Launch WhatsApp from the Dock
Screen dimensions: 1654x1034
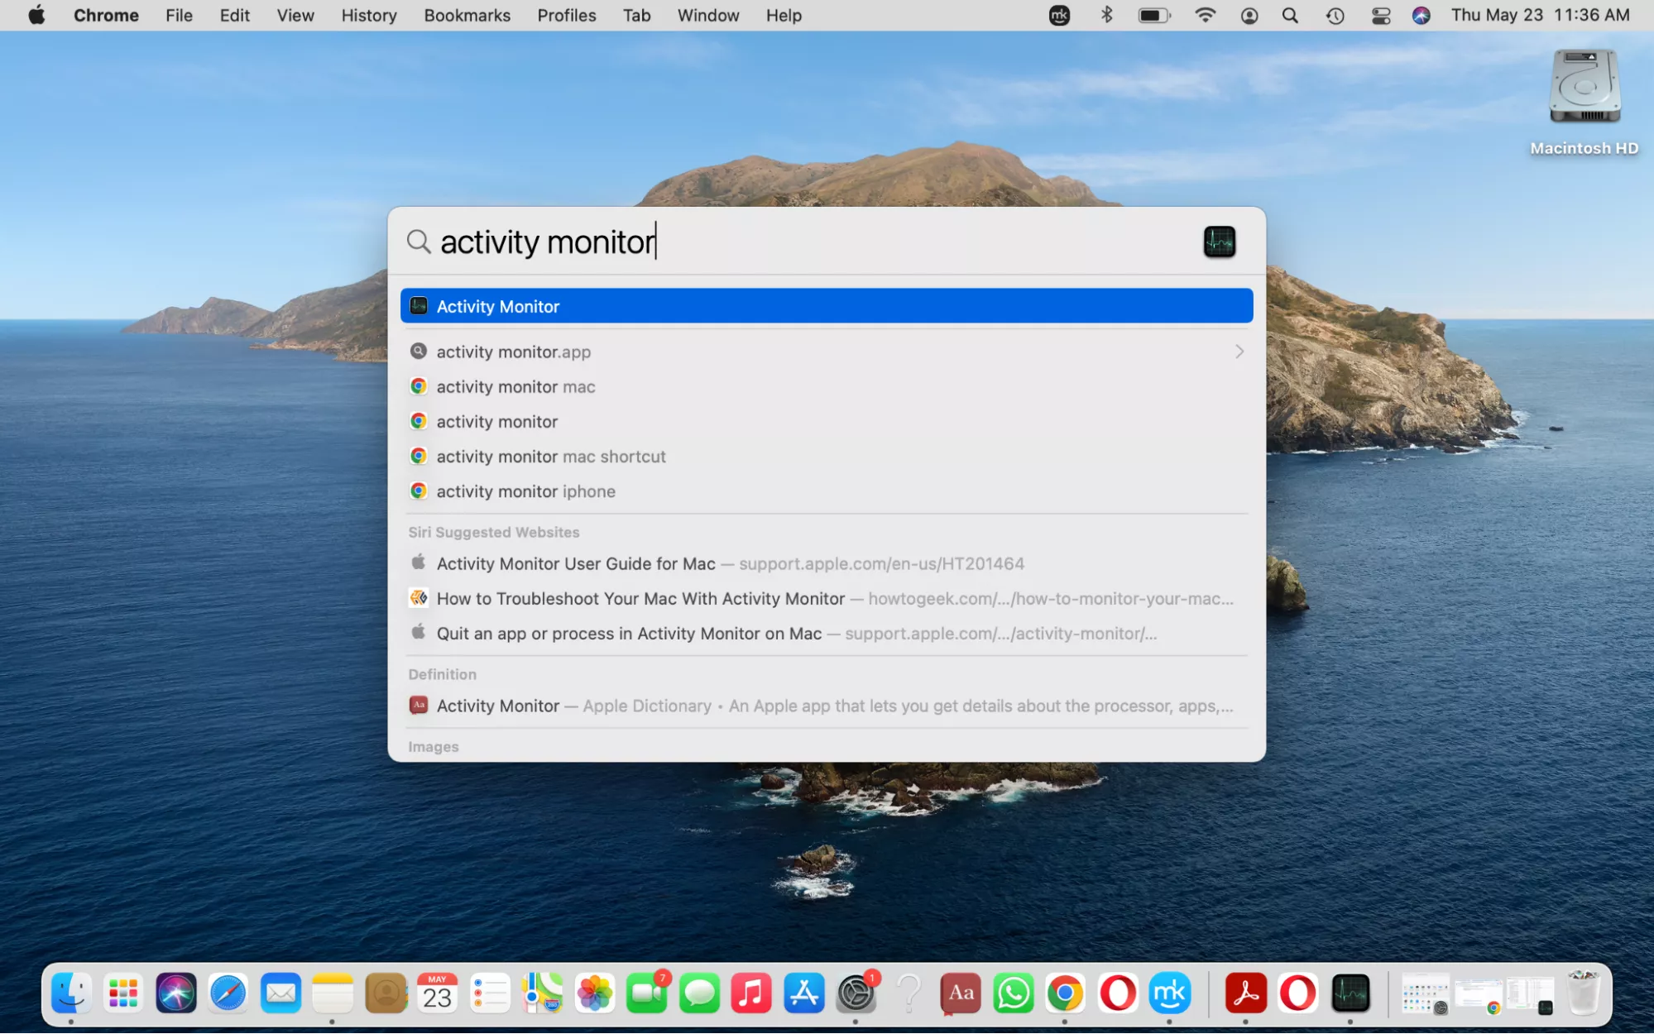coord(1013,993)
